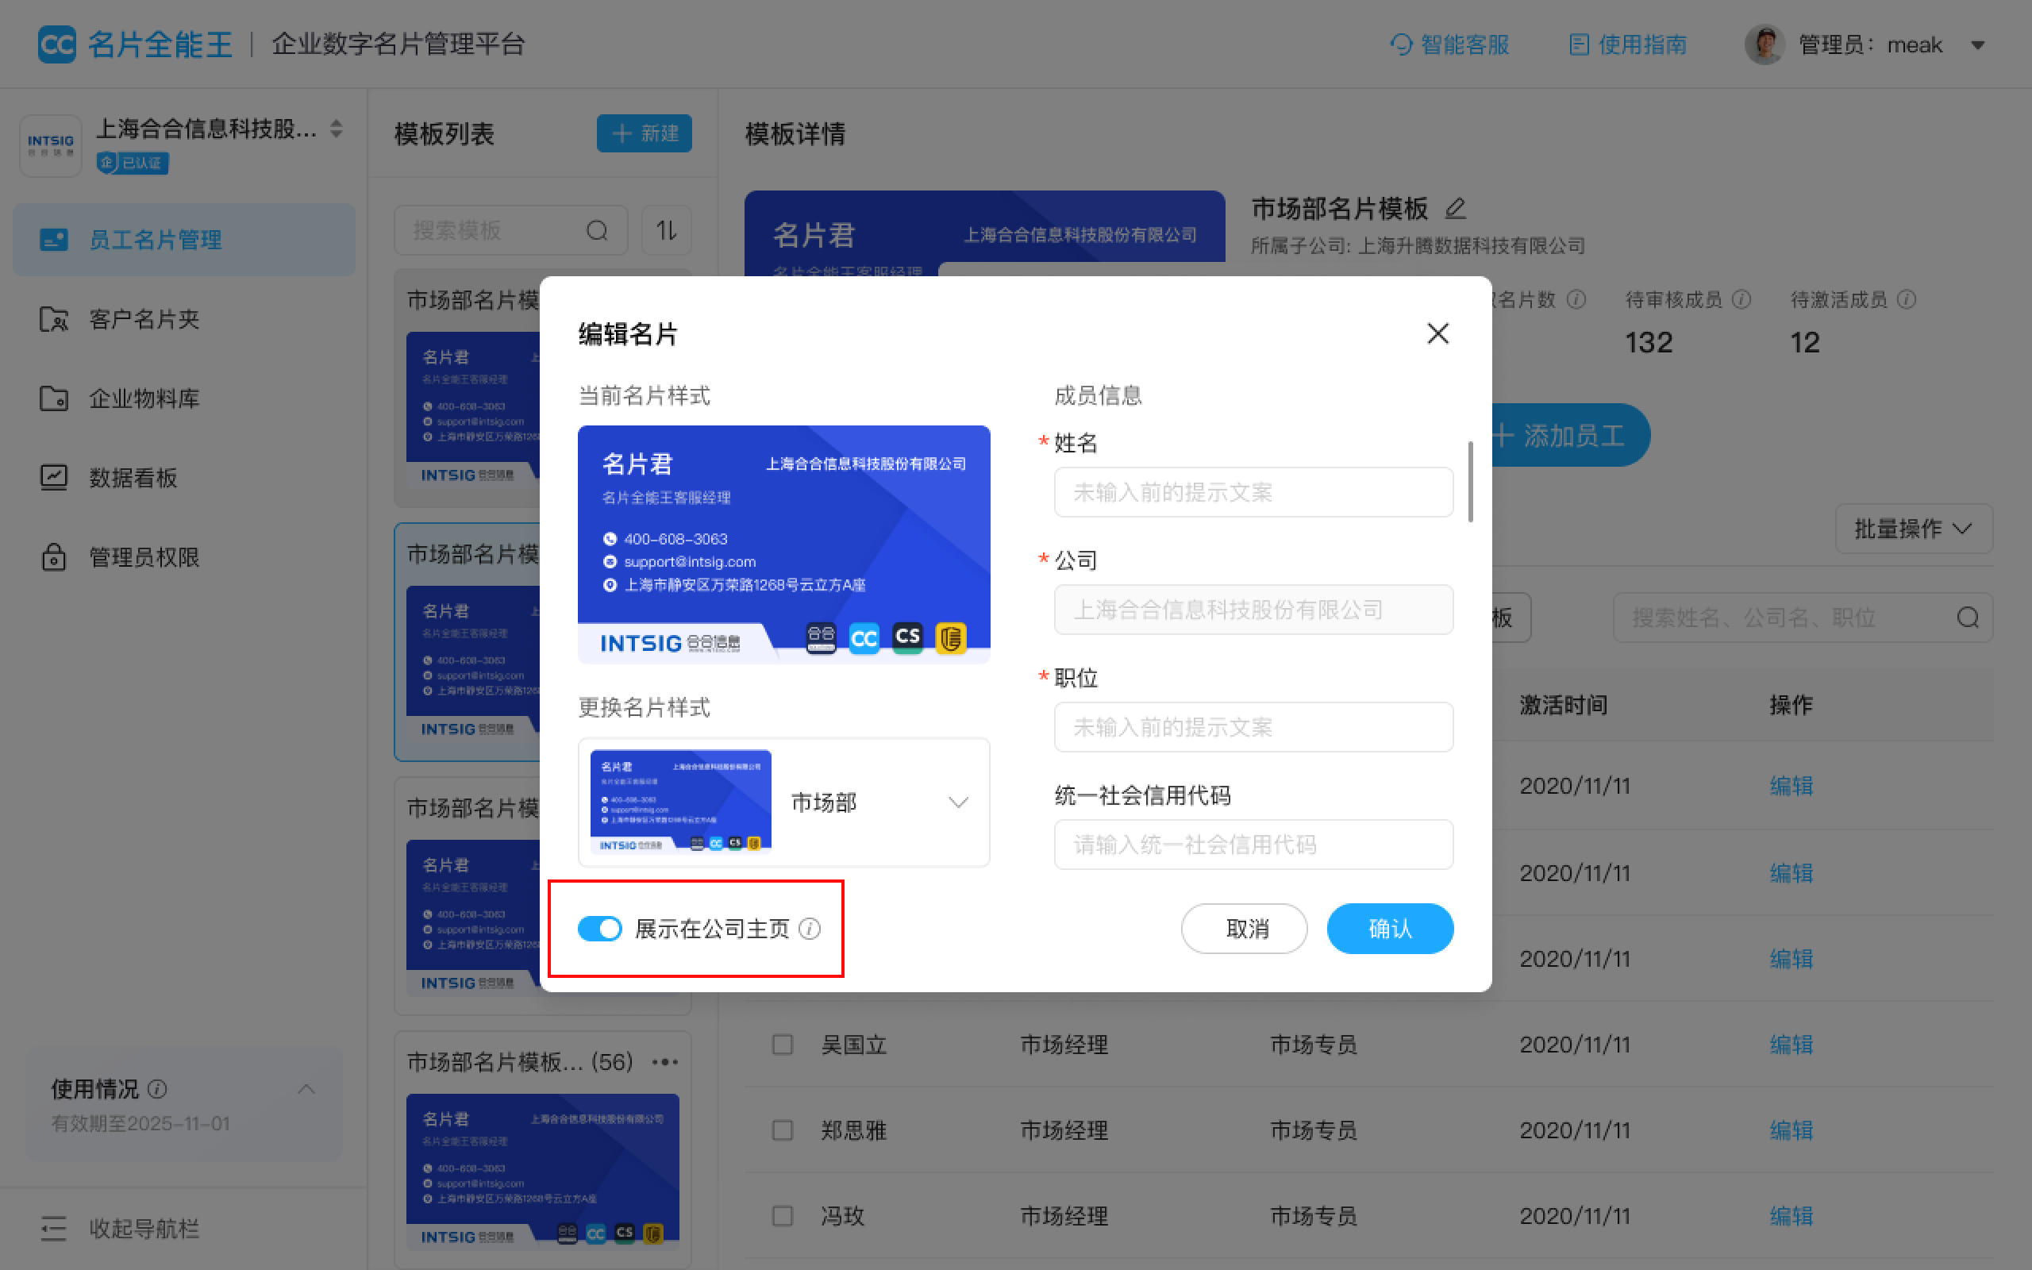
Task: Click the 职位 input field
Action: coord(1253,727)
